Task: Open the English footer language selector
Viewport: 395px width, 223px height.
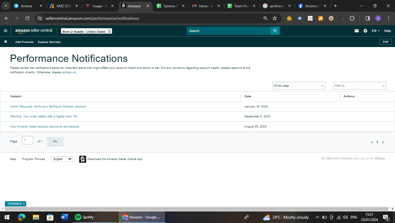Action: click(62, 159)
